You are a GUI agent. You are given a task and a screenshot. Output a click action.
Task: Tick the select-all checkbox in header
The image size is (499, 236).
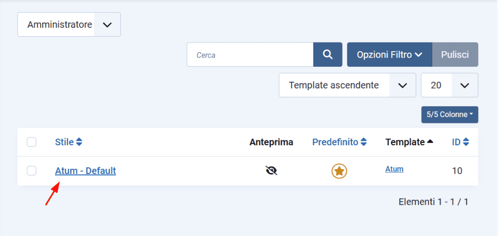(32, 142)
